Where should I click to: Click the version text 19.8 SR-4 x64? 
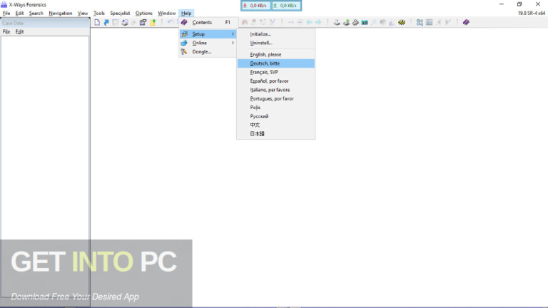point(531,14)
